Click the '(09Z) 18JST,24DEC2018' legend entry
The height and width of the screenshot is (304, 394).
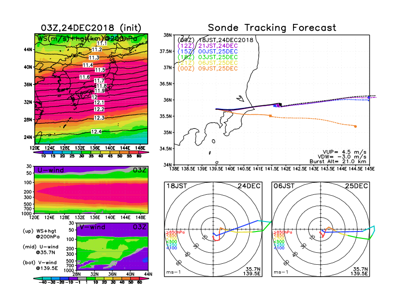click(215, 40)
